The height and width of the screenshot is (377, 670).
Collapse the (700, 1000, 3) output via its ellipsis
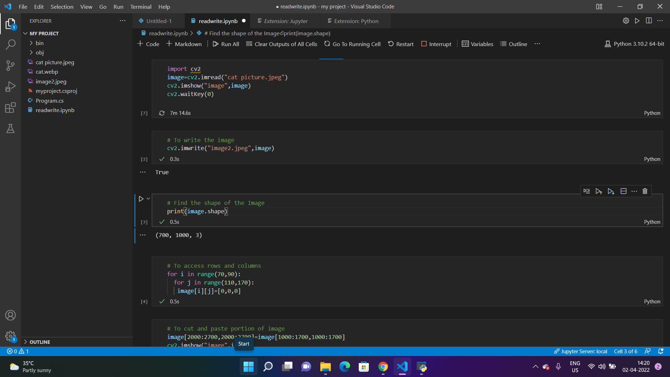coord(142,235)
